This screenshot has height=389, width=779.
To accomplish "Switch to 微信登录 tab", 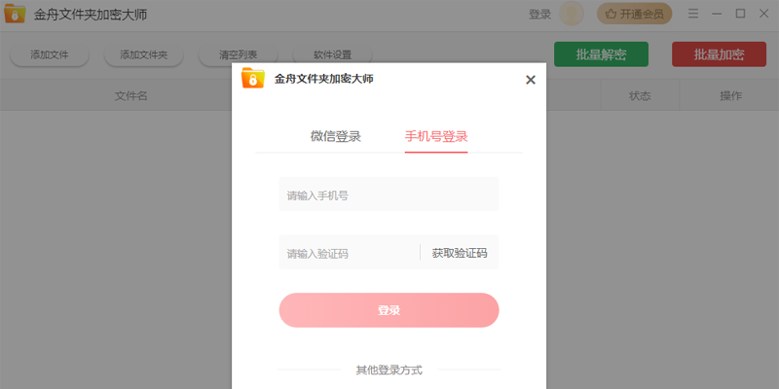I will (x=336, y=136).
